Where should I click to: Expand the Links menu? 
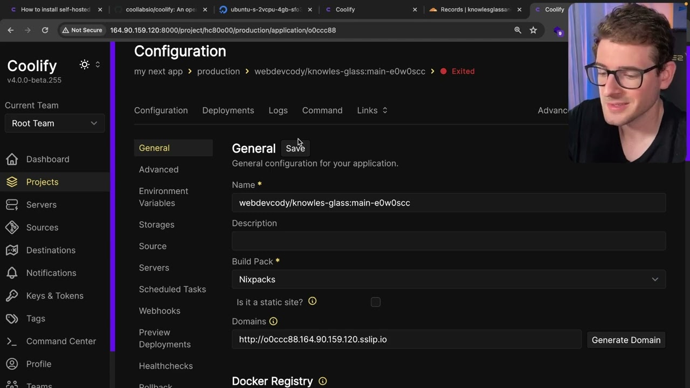tap(372, 110)
